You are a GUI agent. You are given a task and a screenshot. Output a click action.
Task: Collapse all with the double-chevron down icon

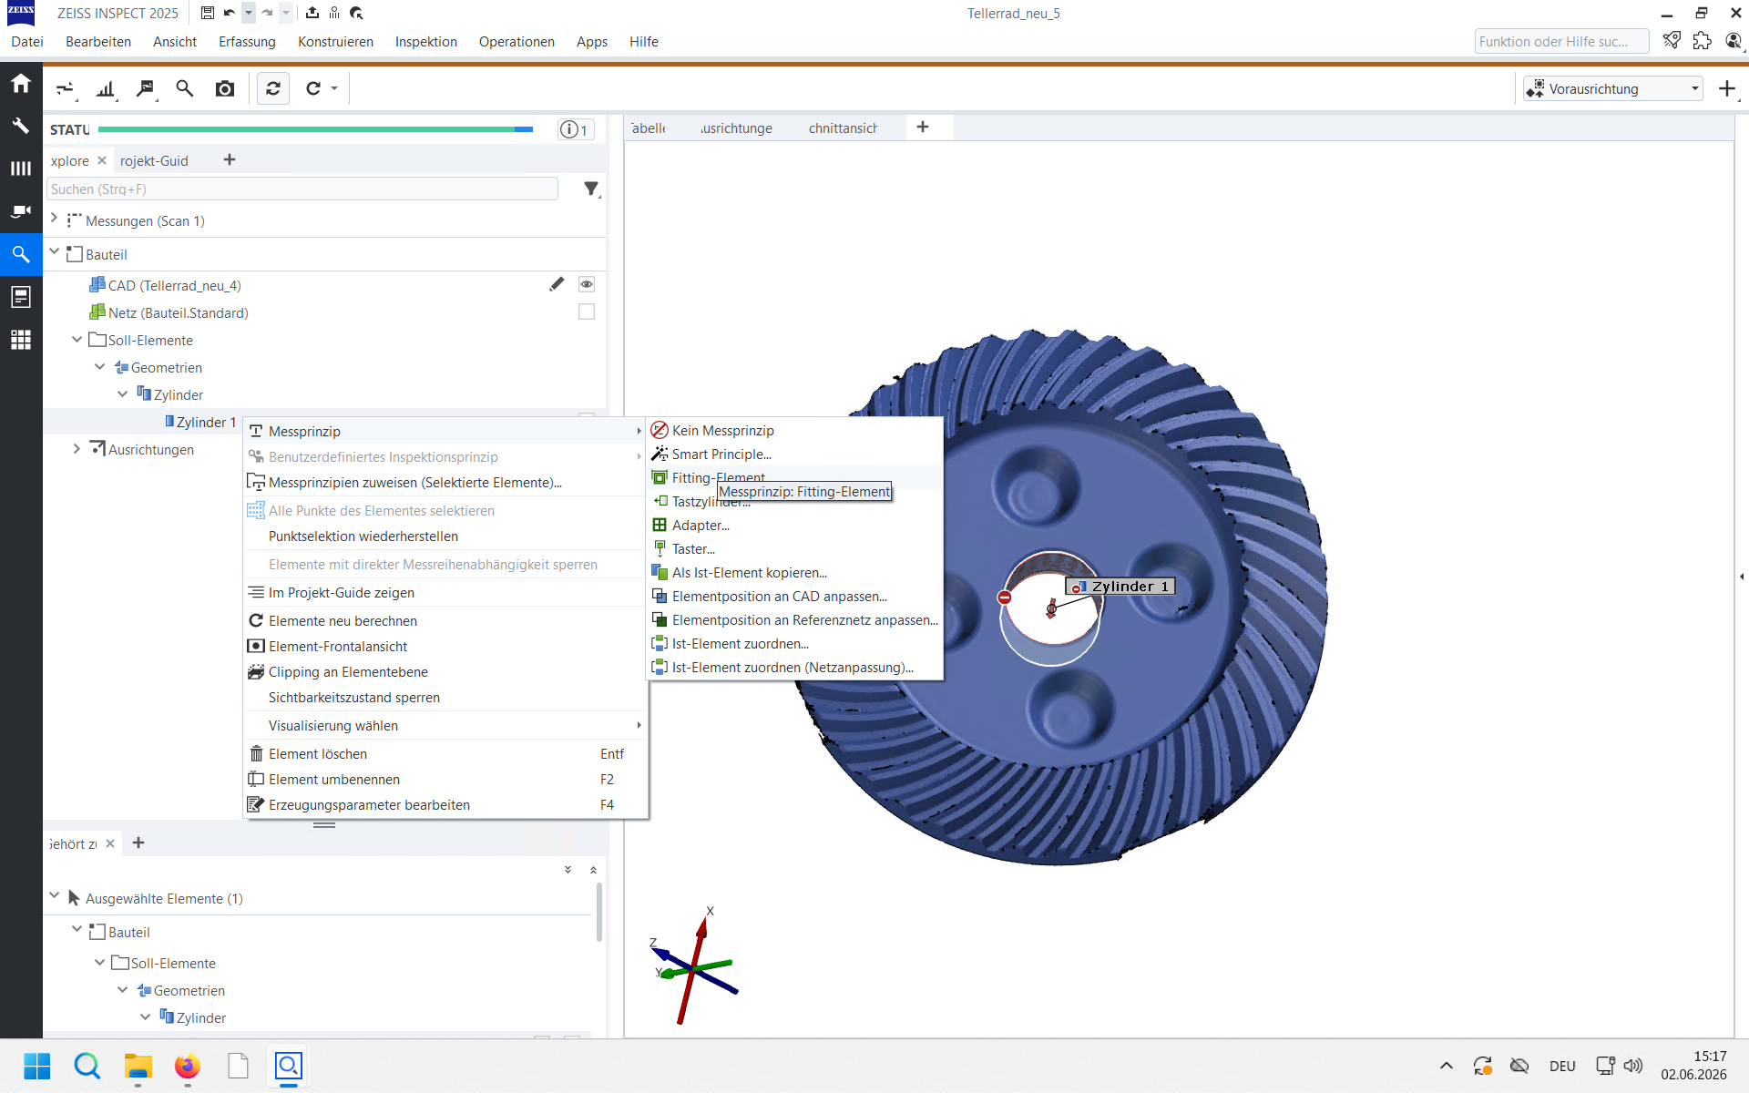point(568,869)
